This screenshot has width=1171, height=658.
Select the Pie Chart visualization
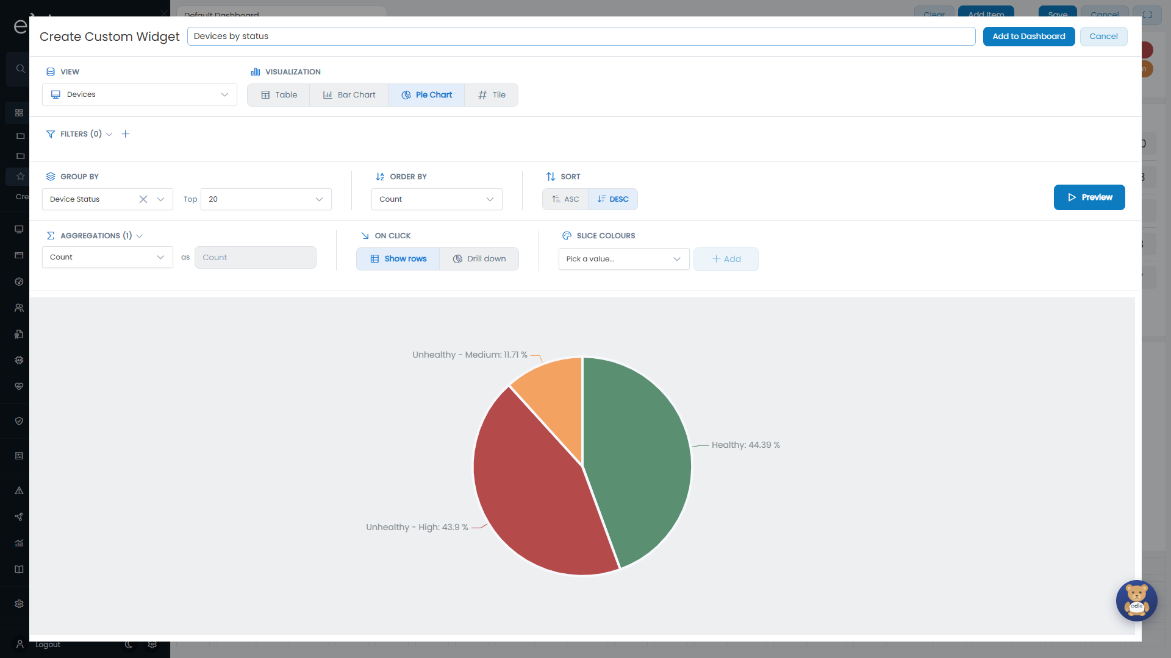click(426, 95)
